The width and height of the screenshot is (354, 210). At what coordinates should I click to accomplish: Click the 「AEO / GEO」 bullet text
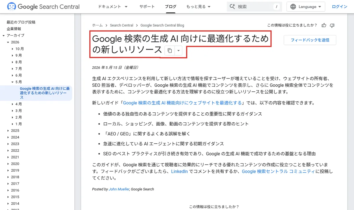tap(147, 134)
